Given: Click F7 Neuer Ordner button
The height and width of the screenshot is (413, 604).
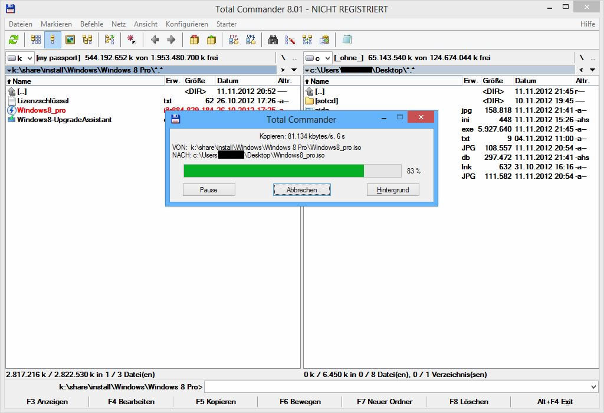Looking at the screenshot, I should point(385,402).
